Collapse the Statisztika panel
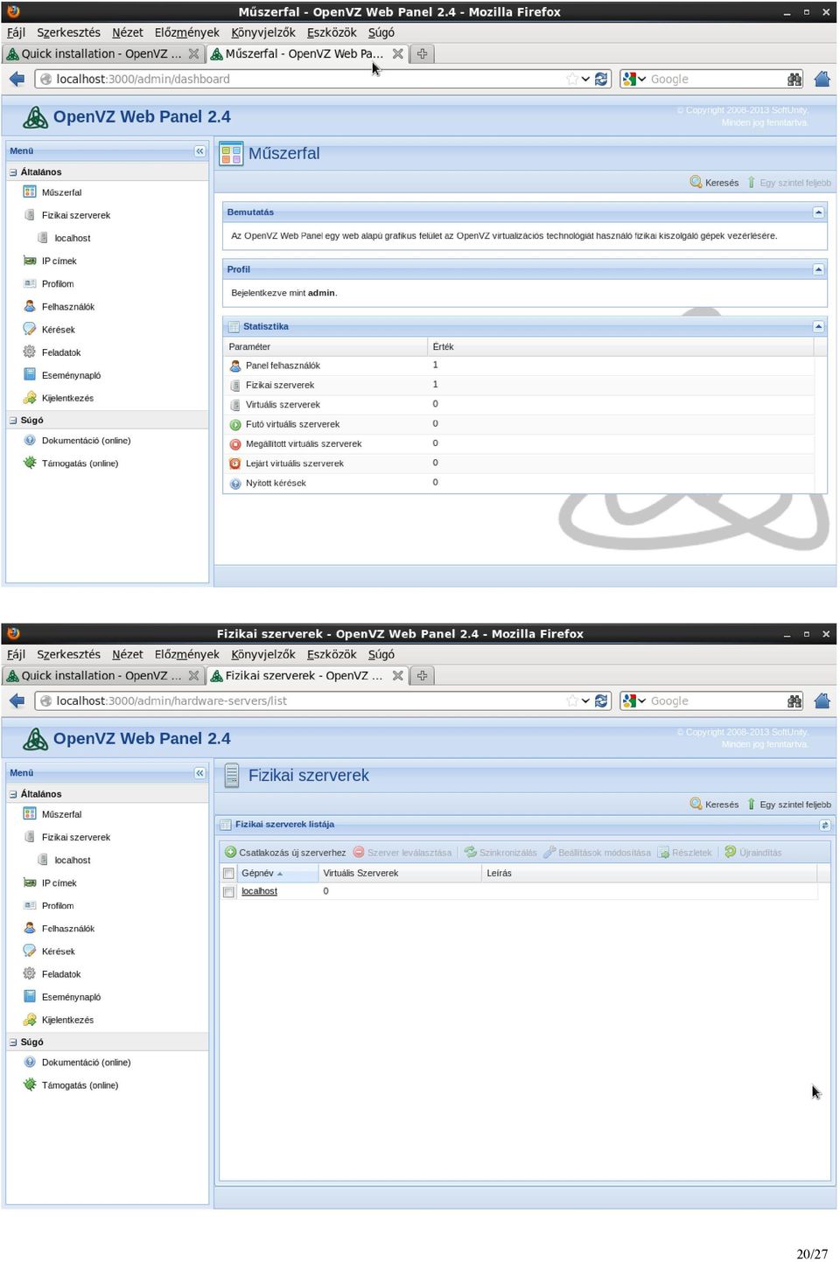Image resolution: width=840 pixels, height=1262 pixels. 818,326
